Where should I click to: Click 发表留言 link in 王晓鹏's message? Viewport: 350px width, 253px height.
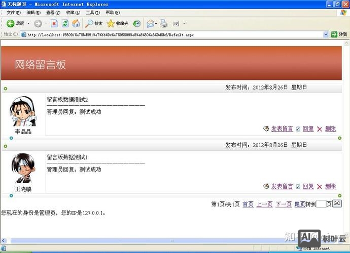coord(282,186)
